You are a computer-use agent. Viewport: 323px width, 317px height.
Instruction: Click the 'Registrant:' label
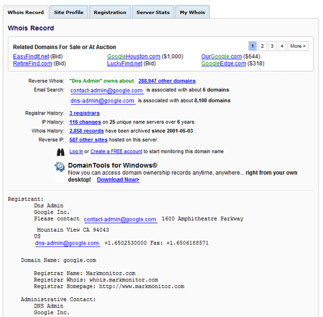25,199
